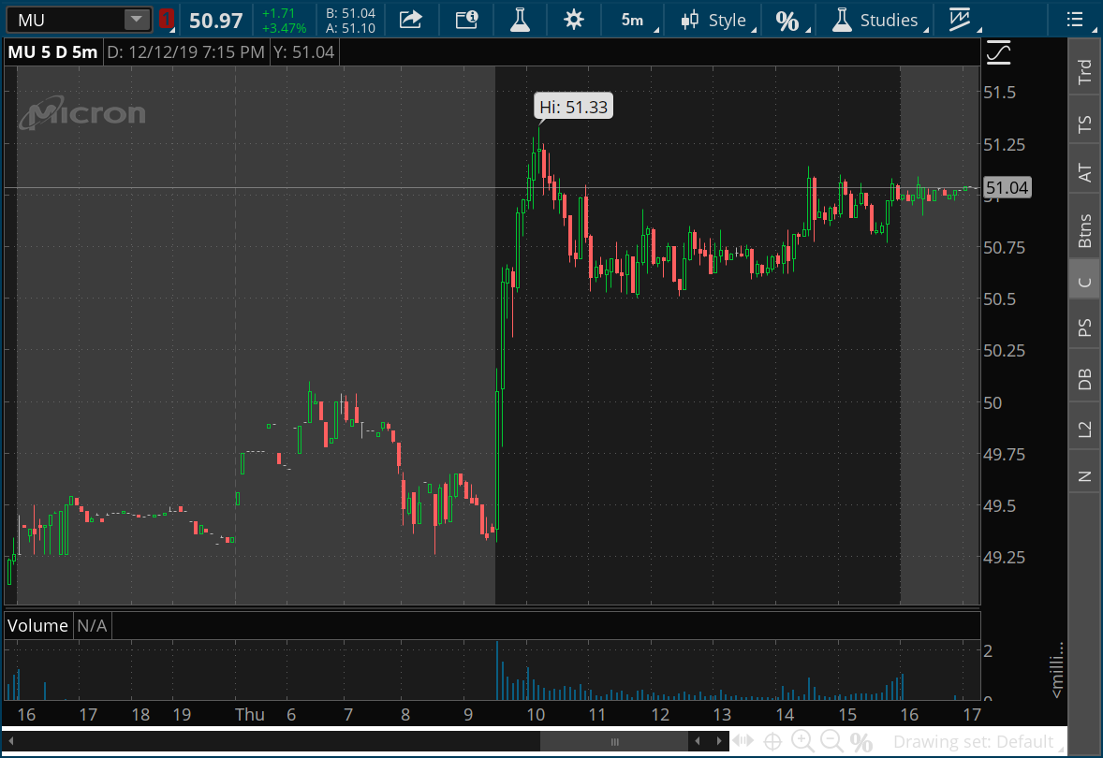Screen dimensions: 1103x758
Task: Click the zoom out magnifier icon
Action: [832, 741]
